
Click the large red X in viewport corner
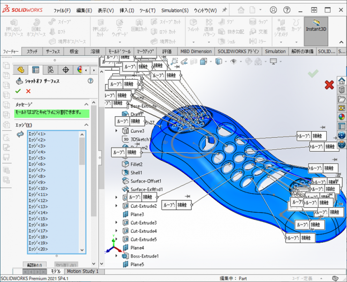[329, 84]
